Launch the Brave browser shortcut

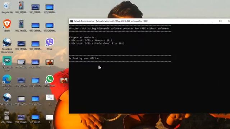tap(7, 25)
